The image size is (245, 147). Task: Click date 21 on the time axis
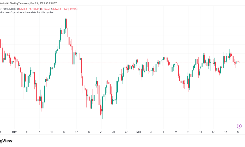(x=101, y=132)
